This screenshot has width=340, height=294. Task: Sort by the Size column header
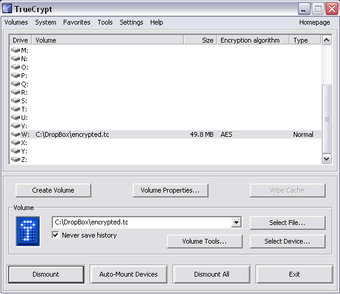201,40
